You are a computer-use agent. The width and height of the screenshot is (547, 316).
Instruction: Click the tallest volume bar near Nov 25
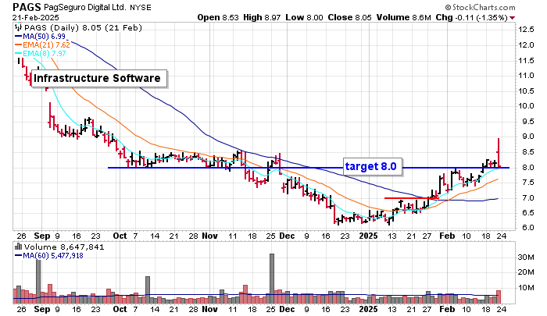272,279
